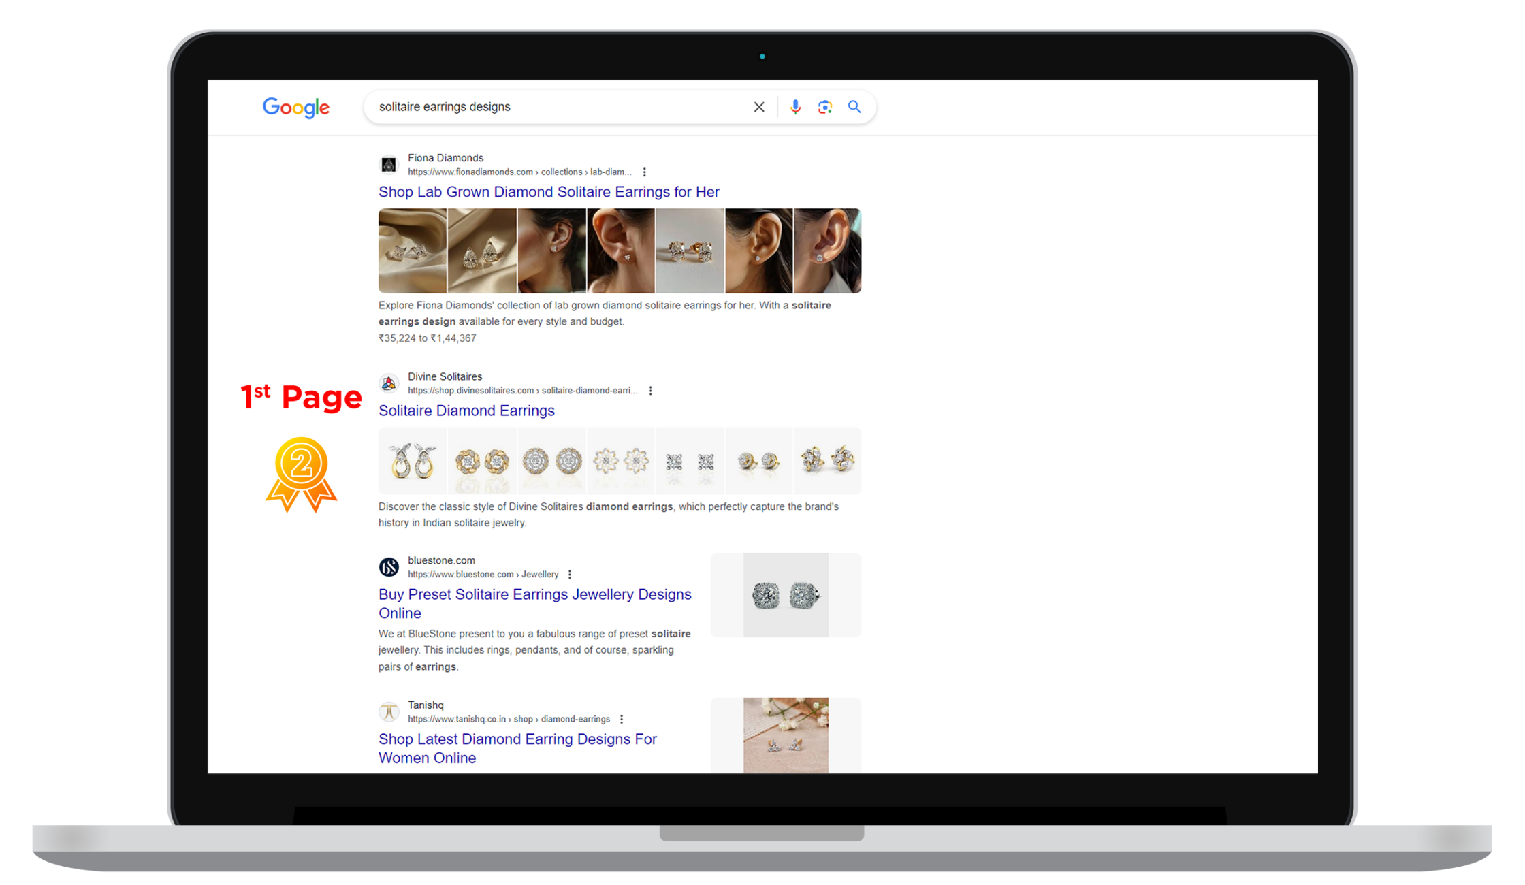The width and height of the screenshot is (1525, 885).
Task: Open more options for Divine Solitaires result
Action: pos(650,391)
